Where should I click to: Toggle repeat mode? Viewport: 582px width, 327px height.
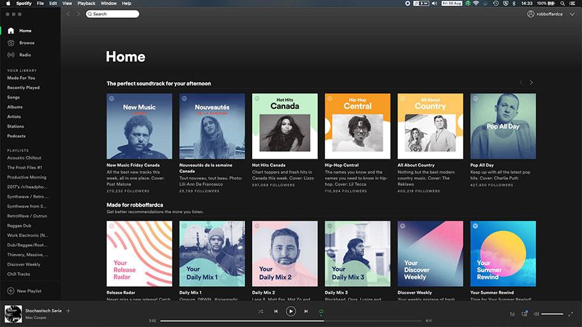pyautogui.click(x=322, y=311)
